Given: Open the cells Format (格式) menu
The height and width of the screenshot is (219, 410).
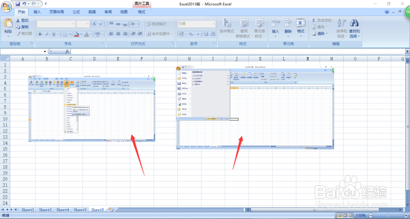Looking at the screenshot, I should 301,28.
